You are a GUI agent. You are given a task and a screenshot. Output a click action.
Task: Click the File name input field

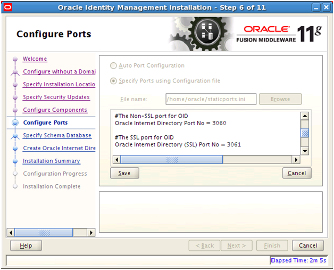(x=211, y=99)
